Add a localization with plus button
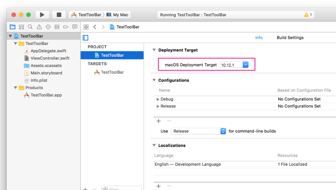 158,186
